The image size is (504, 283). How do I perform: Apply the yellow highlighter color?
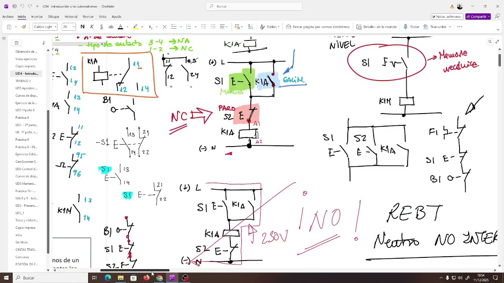(135, 27)
